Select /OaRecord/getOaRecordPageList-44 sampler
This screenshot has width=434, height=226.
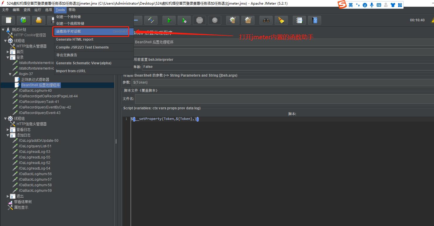coord(48,96)
